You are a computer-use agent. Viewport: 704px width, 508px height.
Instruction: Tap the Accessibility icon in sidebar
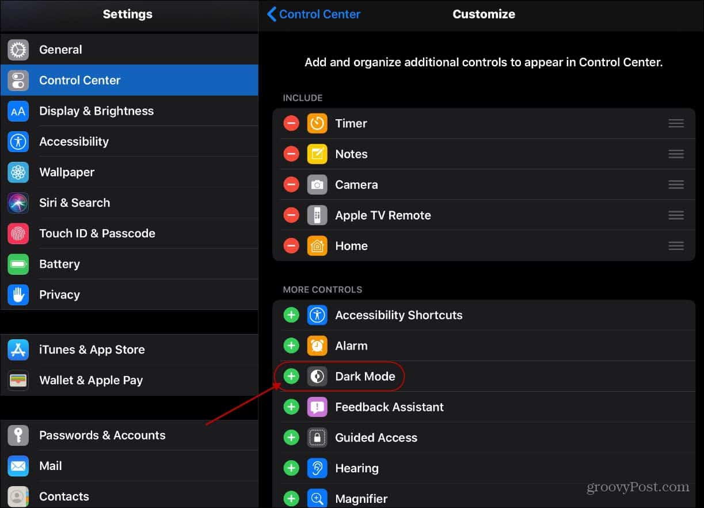pos(18,141)
